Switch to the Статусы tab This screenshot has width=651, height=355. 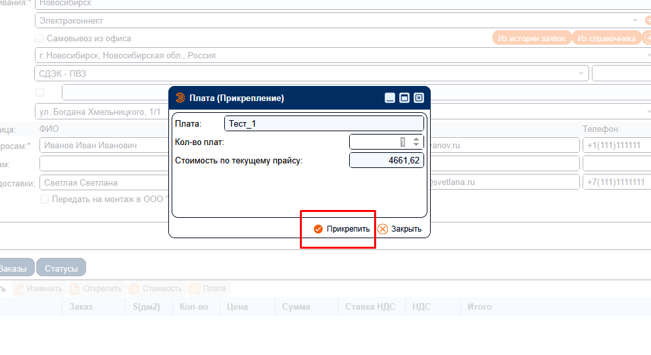tap(61, 268)
